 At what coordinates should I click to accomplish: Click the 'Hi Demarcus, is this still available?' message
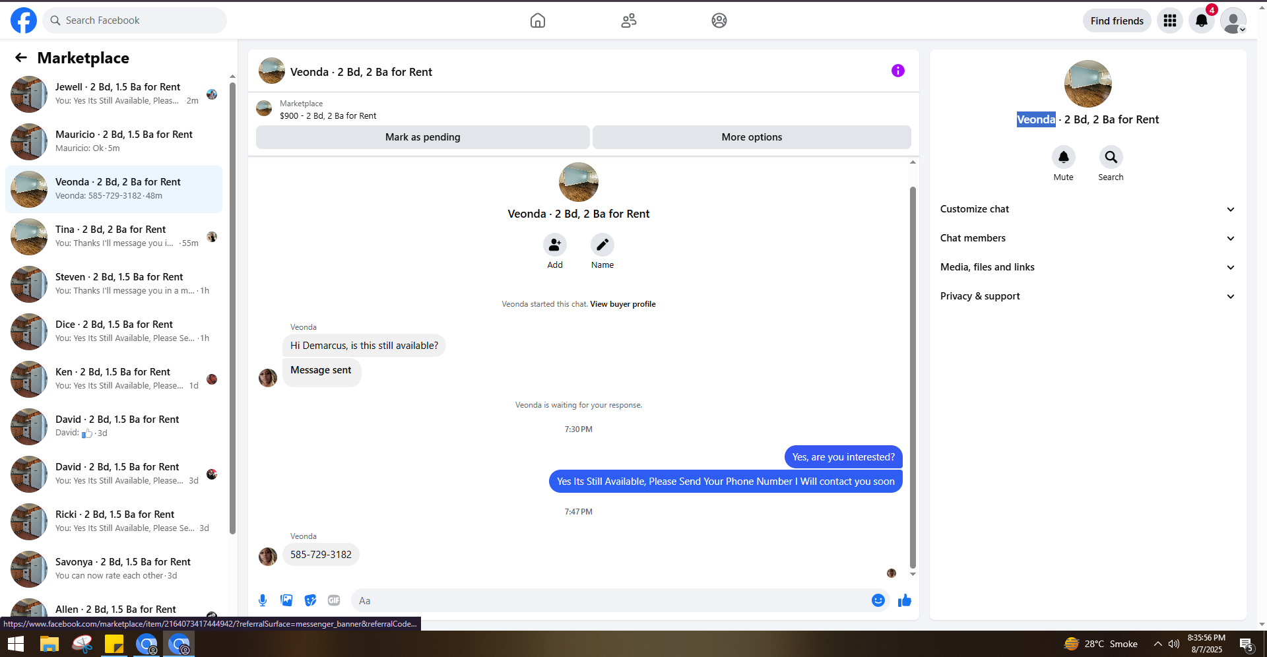click(x=364, y=346)
